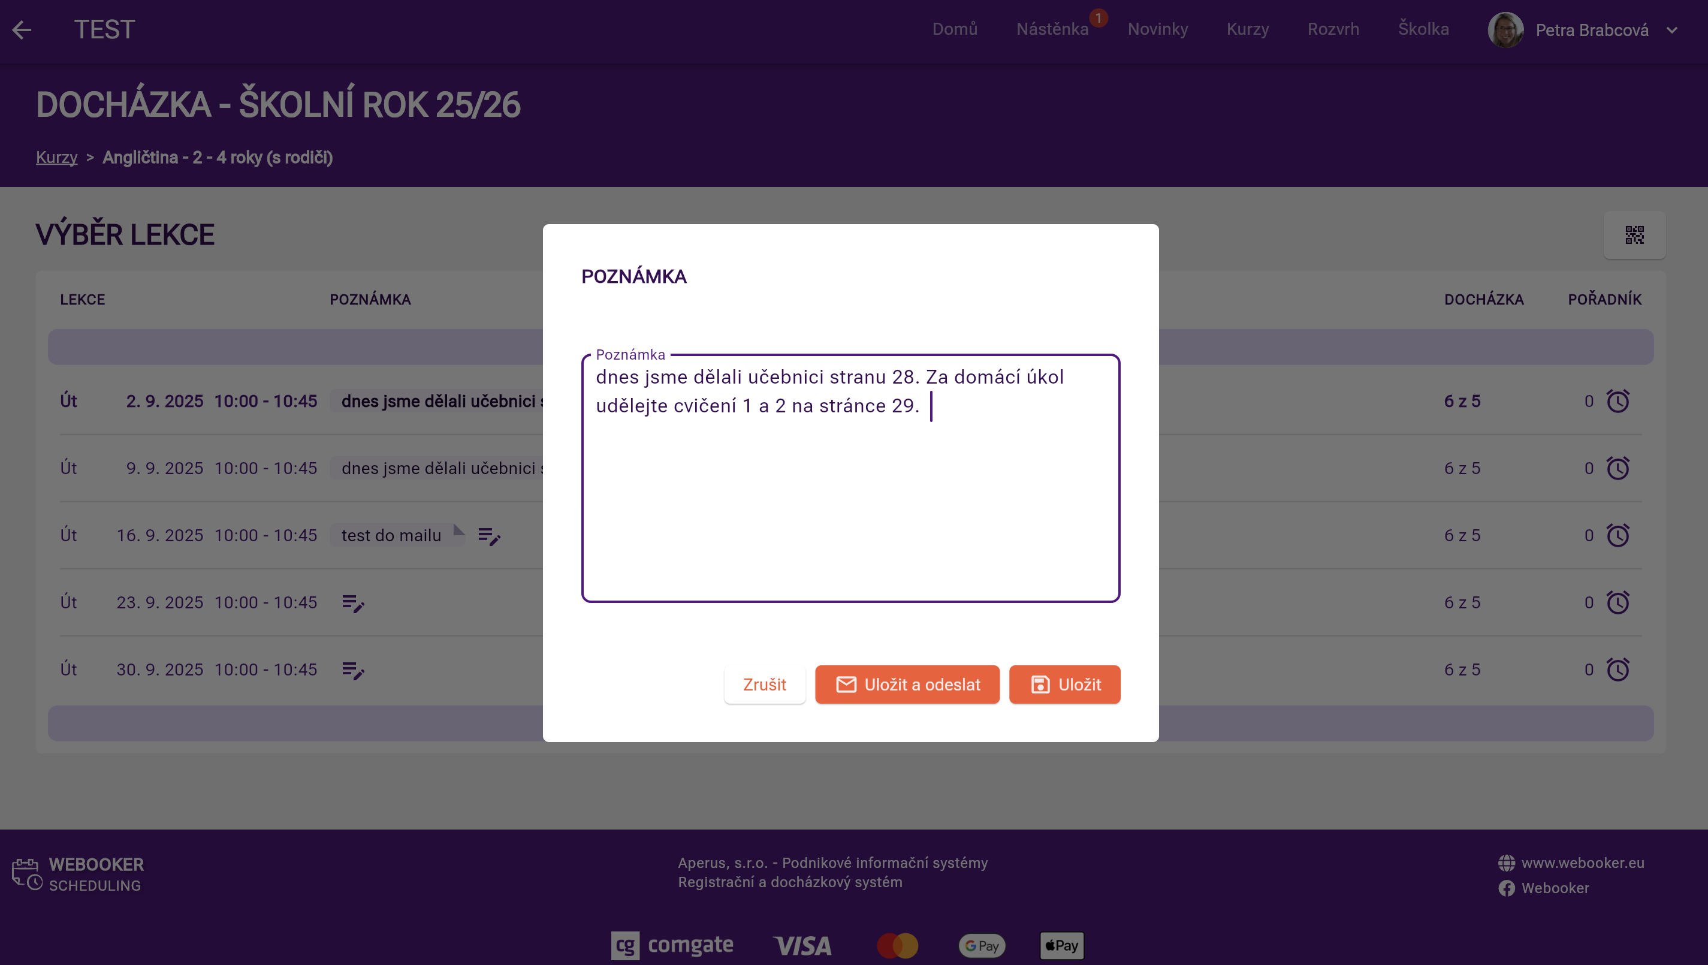Go to the Rozvrh menu item
Viewport: 1708px width, 965px height.
[1333, 29]
